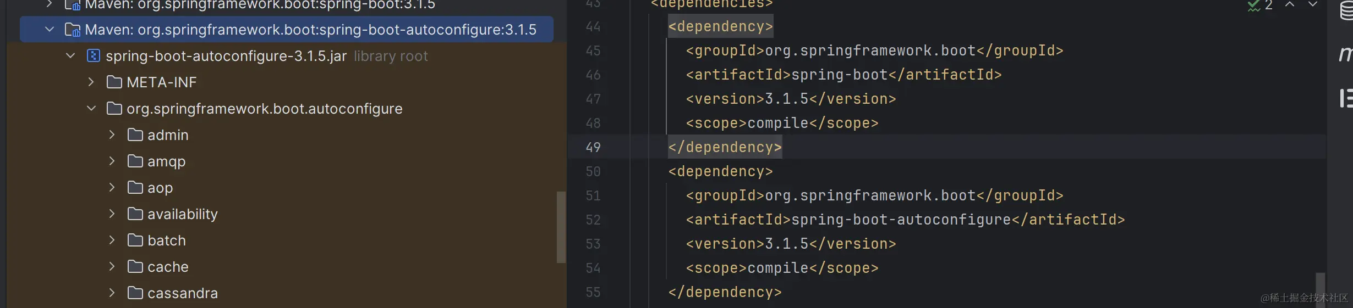Select the META-INF folder row
Image resolution: width=1353 pixels, height=308 pixels.
(287, 82)
